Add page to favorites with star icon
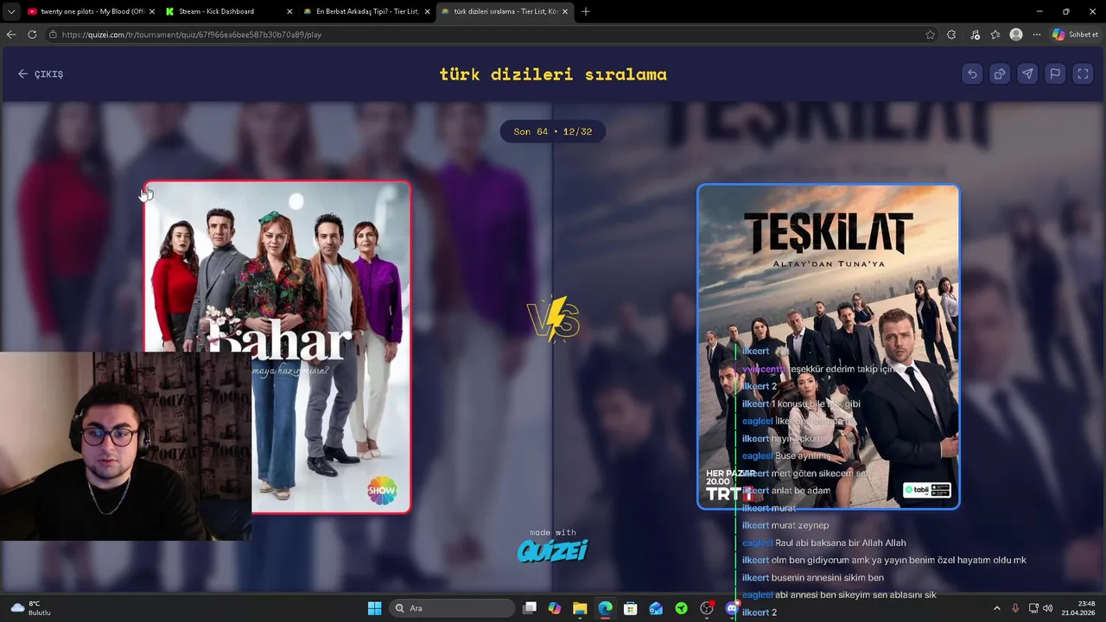Image resolution: width=1106 pixels, height=622 pixels. click(x=931, y=35)
